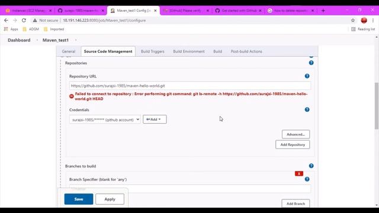Show help for Branch Specifier
The height and width of the screenshot is (213, 379).
click(307, 179)
